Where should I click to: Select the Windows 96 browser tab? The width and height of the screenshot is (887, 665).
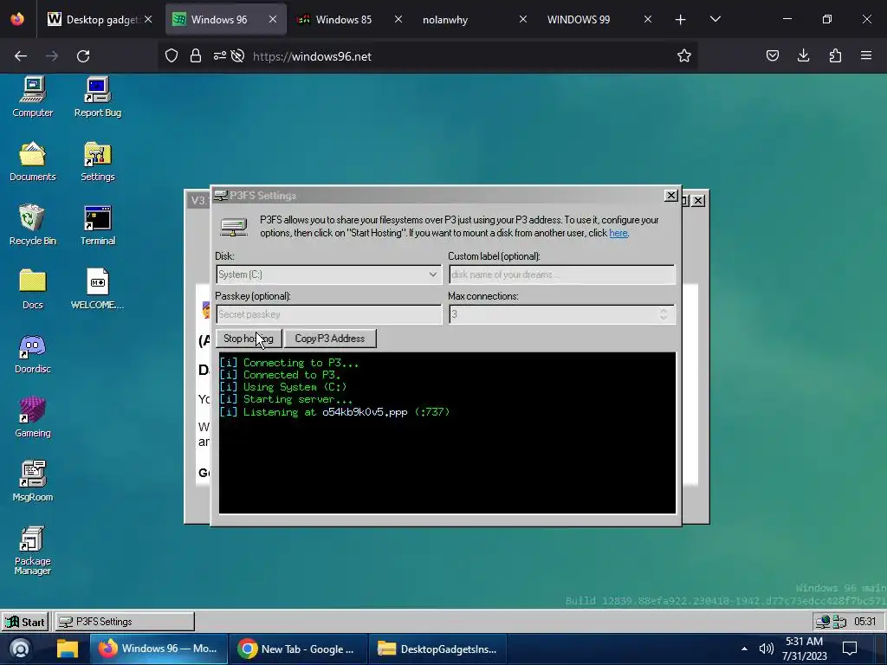pyautogui.click(x=225, y=19)
